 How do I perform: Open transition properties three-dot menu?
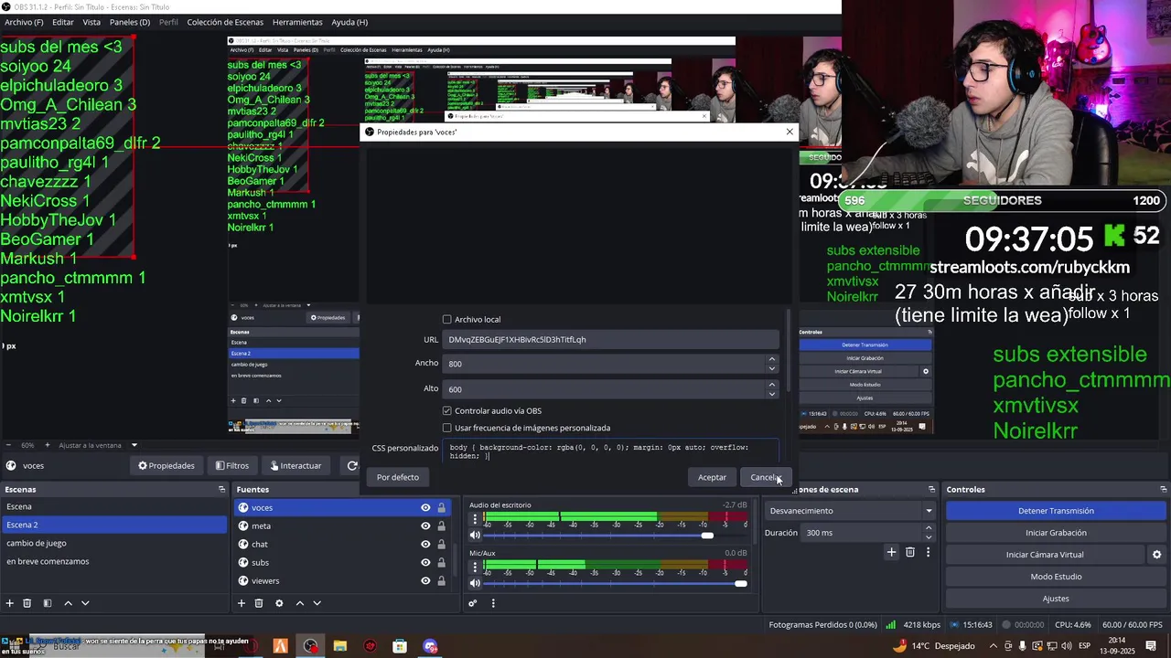[x=928, y=552]
